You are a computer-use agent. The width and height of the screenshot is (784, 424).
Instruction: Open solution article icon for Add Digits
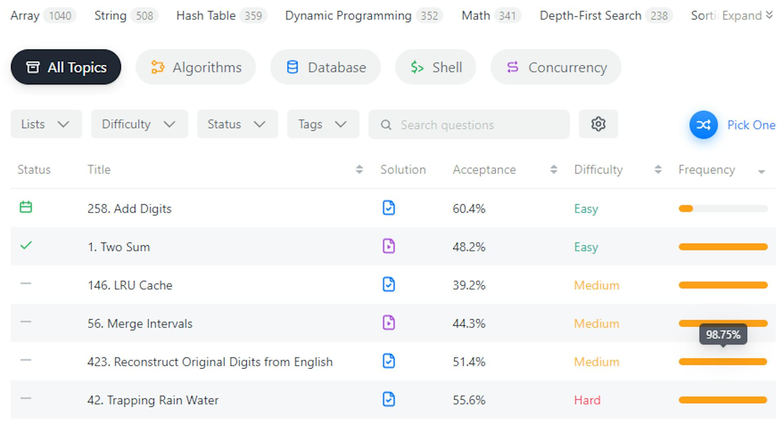click(388, 208)
